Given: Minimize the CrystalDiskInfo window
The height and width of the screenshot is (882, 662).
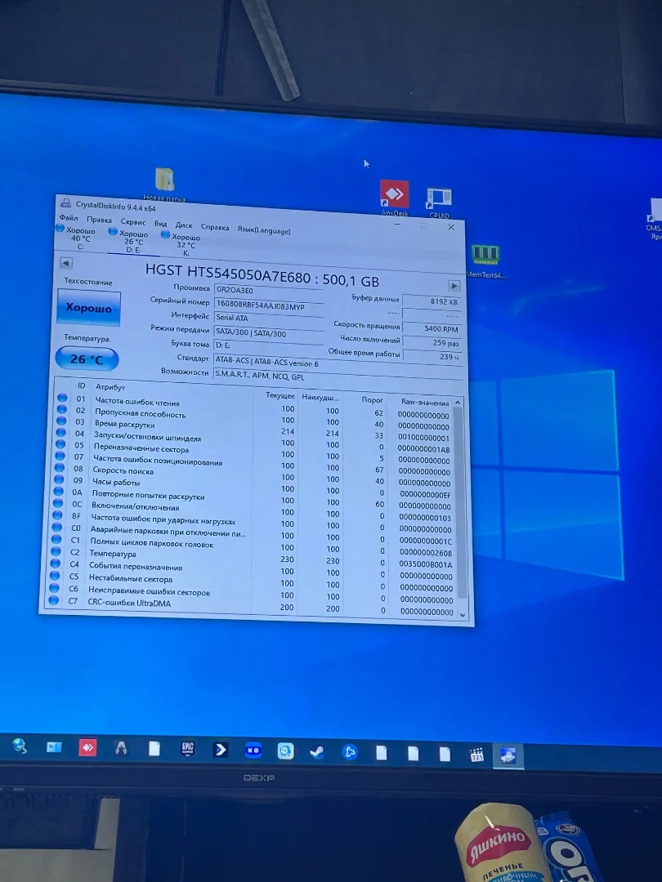Looking at the screenshot, I should (x=397, y=224).
